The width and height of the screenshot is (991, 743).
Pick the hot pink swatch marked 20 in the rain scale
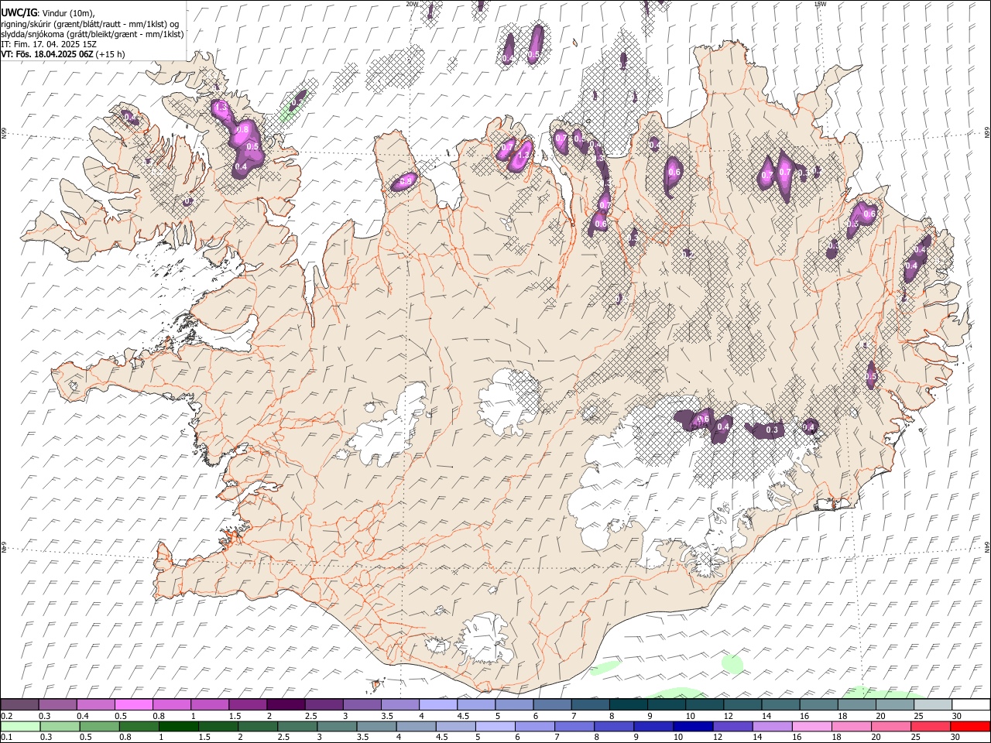(x=890, y=726)
